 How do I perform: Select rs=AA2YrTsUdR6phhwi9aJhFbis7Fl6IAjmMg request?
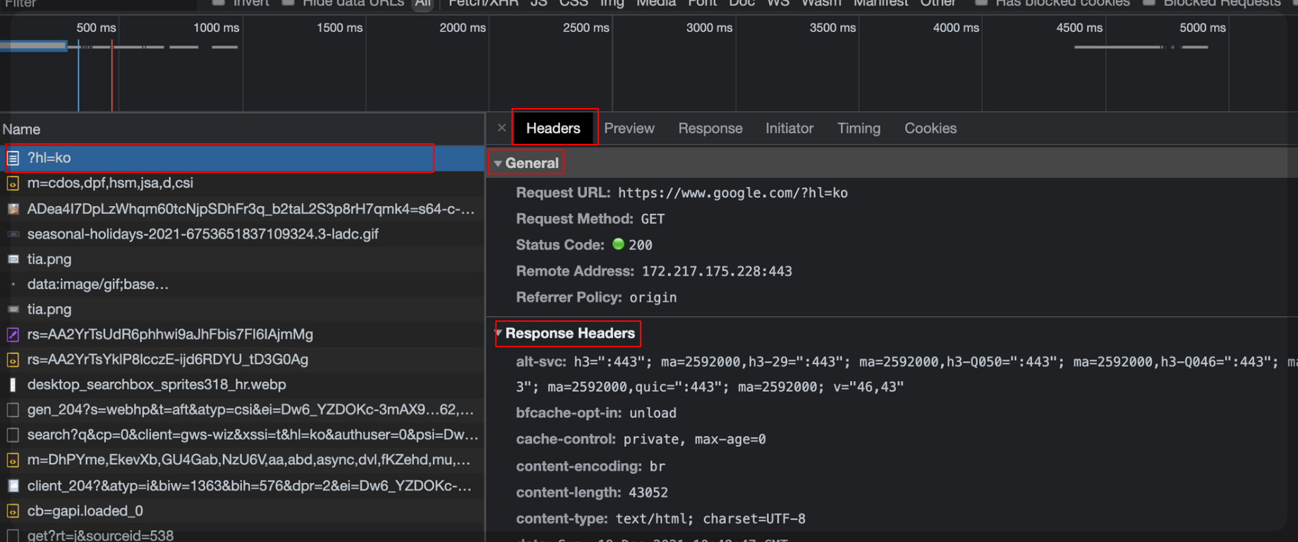(242, 335)
